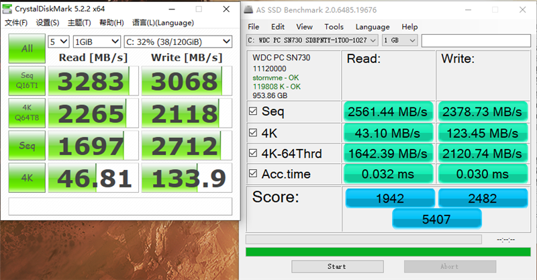Click the 2712 Seq write result
The width and height of the screenshot is (537, 280).
187,145
